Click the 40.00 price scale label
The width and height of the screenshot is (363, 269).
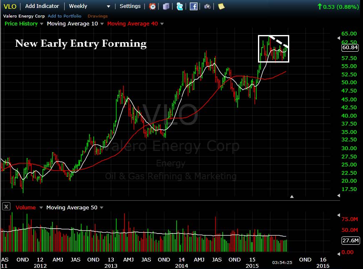[349, 116]
